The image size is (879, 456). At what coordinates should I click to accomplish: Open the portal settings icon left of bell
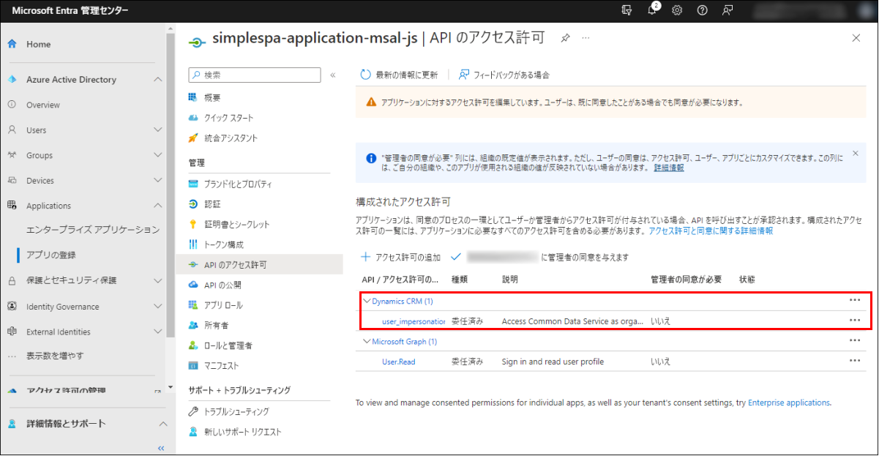626,10
